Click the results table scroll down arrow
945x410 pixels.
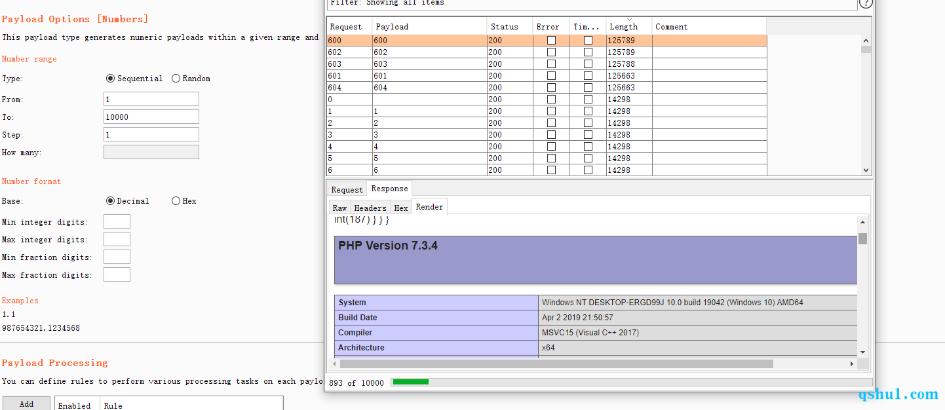(x=866, y=170)
